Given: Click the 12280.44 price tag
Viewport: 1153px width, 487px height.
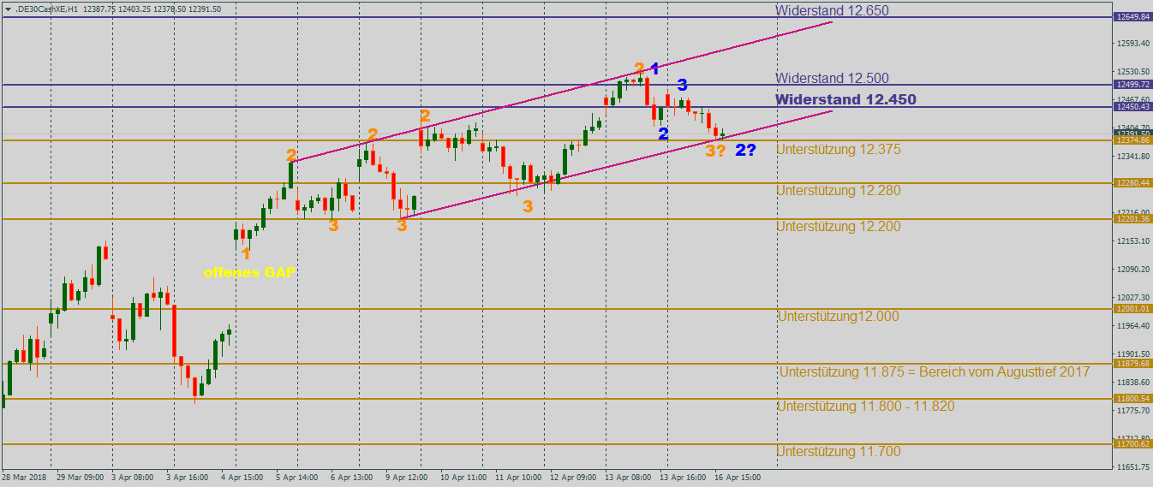Looking at the screenshot, I should (1132, 182).
